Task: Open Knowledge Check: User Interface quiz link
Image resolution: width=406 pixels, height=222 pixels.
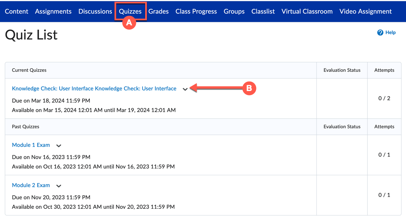Action: tap(94, 89)
